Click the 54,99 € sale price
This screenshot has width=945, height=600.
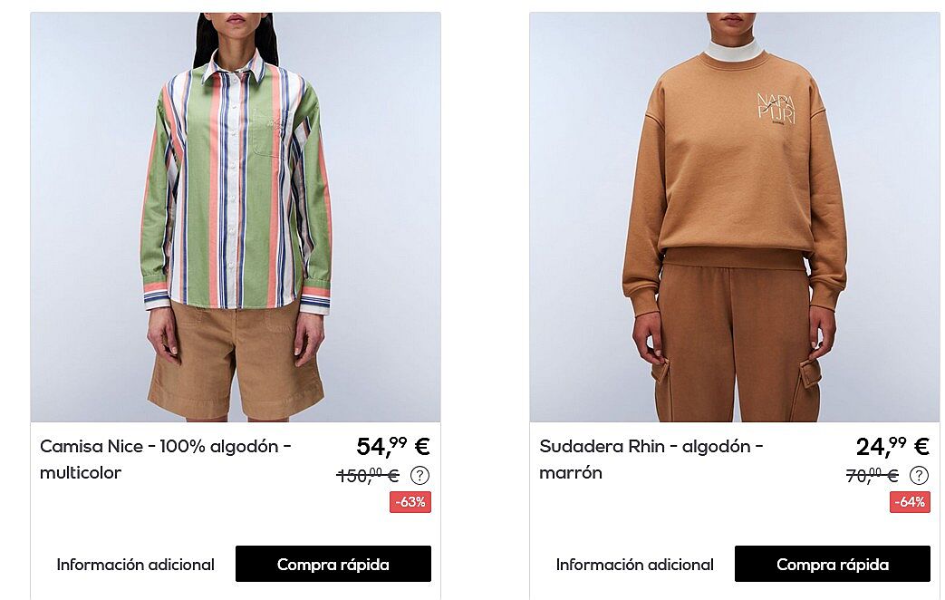[x=393, y=447]
